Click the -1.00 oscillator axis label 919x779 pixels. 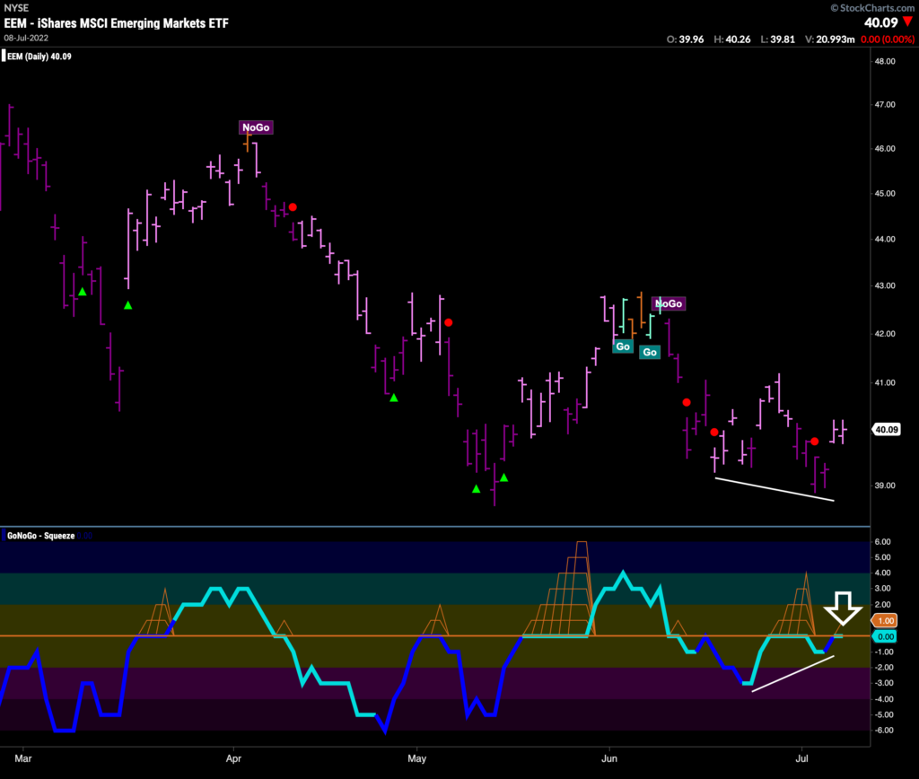coord(883,652)
